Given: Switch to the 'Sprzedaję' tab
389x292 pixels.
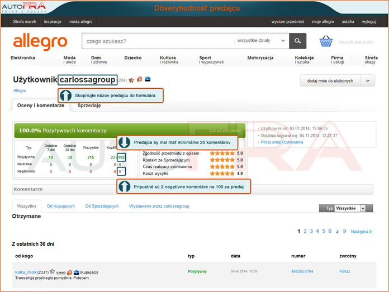Looking at the screenshot, I should coord(89,106).
